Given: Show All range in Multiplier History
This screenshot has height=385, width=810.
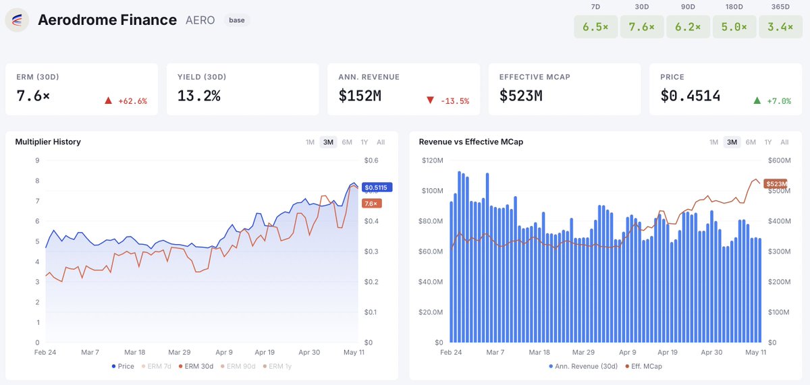Looking at the screenshot, I should coord(381,142).
